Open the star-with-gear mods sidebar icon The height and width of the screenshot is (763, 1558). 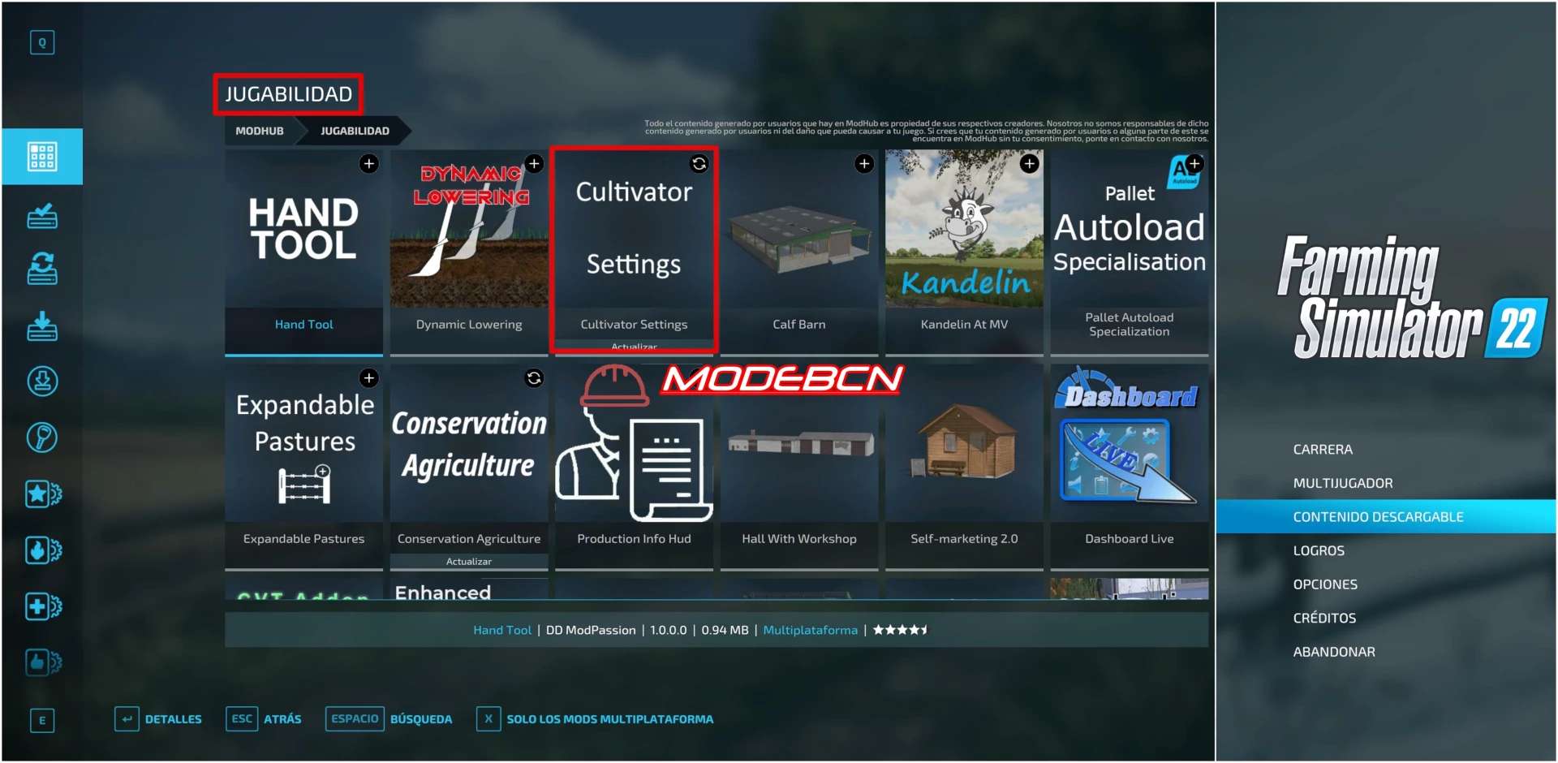(42, 494)
